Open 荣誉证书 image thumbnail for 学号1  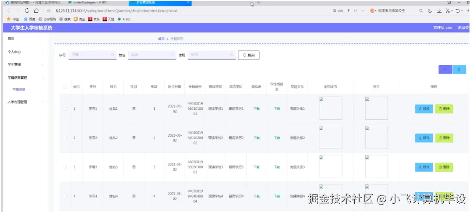[331, 108]
